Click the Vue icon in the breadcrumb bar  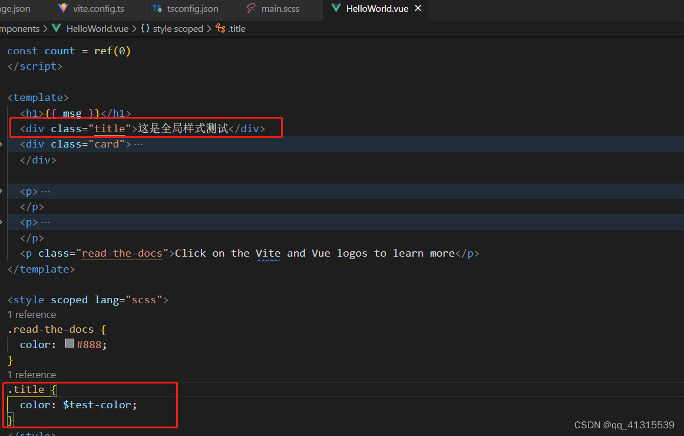pos(57,28)
